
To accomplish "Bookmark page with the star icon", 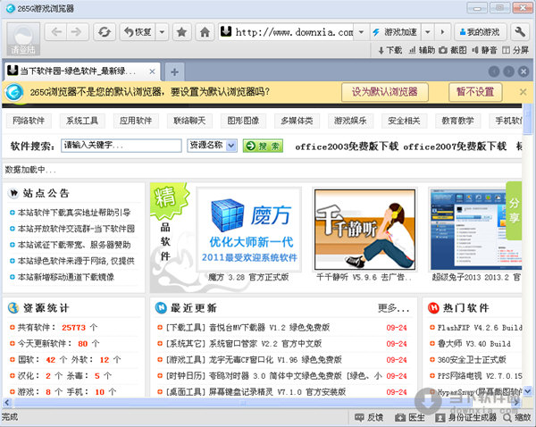I will point(181,32).
